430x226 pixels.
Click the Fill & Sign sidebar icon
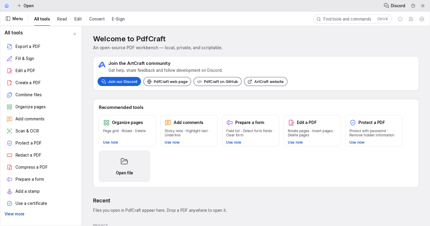(9, 59)
